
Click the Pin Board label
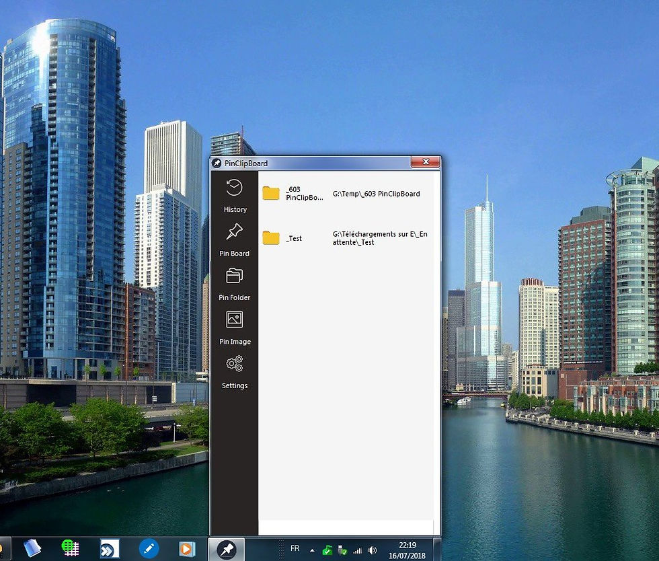point(234,254)
